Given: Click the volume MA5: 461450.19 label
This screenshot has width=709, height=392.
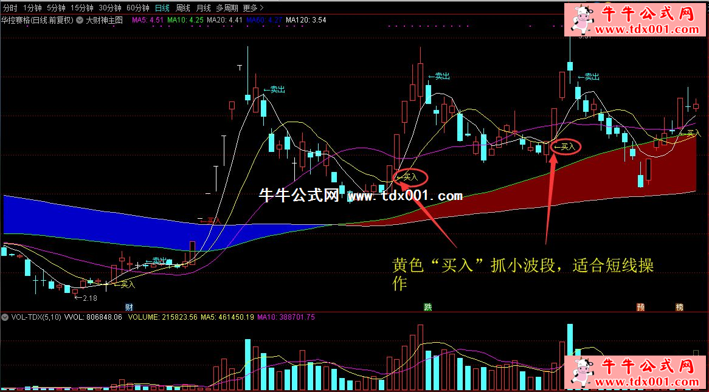Looking at the screenshot, I should 228,317.
